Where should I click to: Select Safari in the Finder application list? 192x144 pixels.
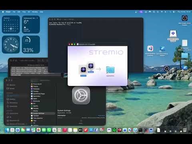pyautogui.click(x=34, y=99)
